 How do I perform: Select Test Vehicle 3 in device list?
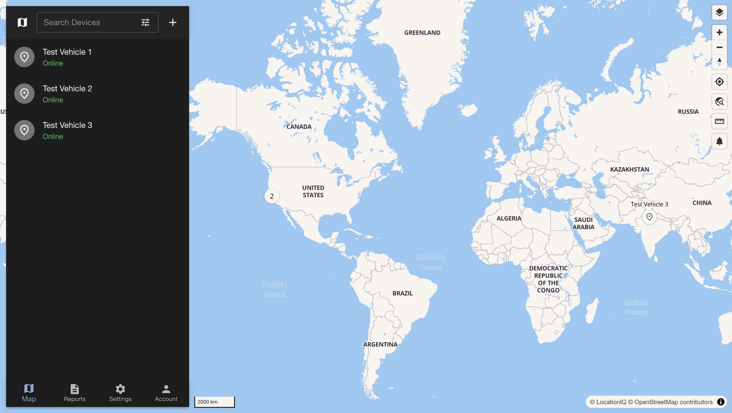tap(98, 130)
